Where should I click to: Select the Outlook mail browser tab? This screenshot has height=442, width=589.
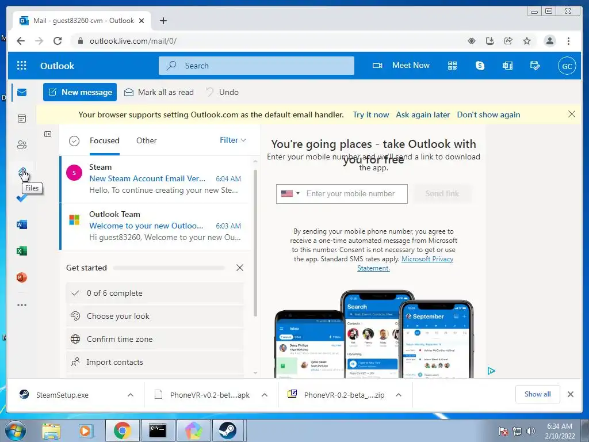[x=82, y=21]
